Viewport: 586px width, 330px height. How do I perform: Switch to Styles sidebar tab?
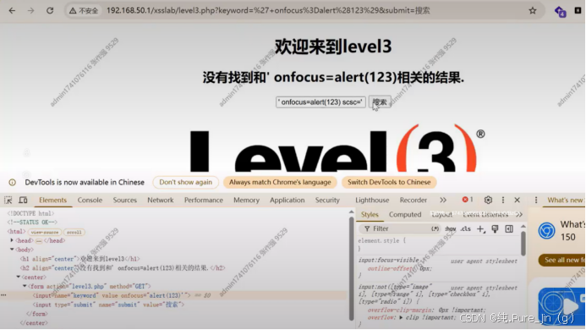pyautogui.click(x=370, y=214)
